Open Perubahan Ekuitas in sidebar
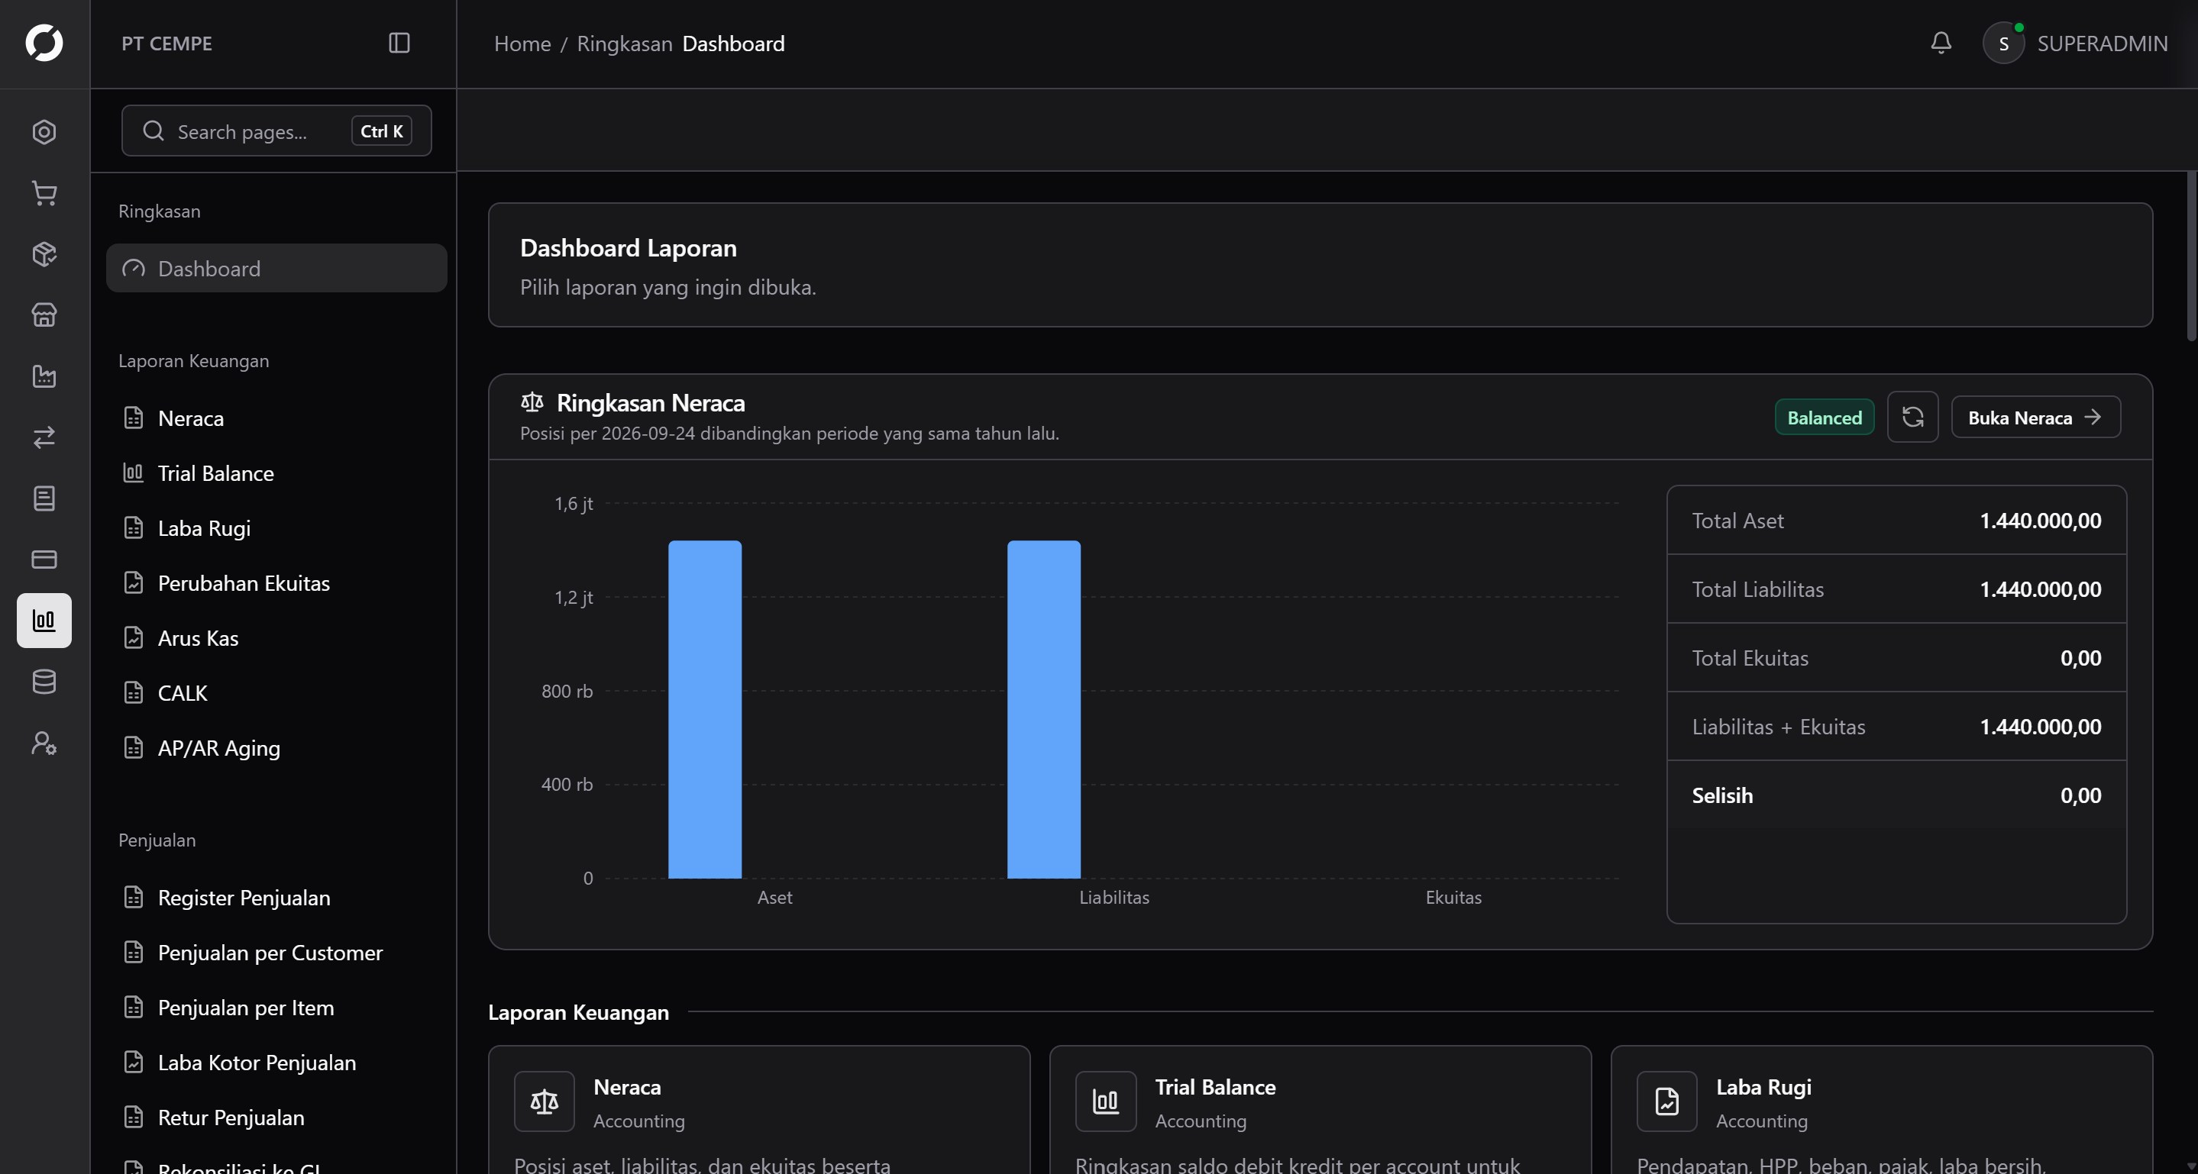The height and width of the screenshot is (1174, 2198). pyautogui.click(x=276, y=583)
